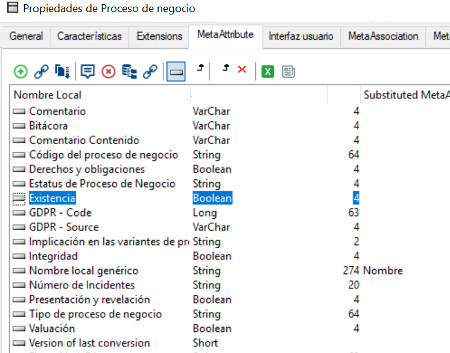Click attribute icon beside Tipo de proceso de negocio

(x=19, y=314)
